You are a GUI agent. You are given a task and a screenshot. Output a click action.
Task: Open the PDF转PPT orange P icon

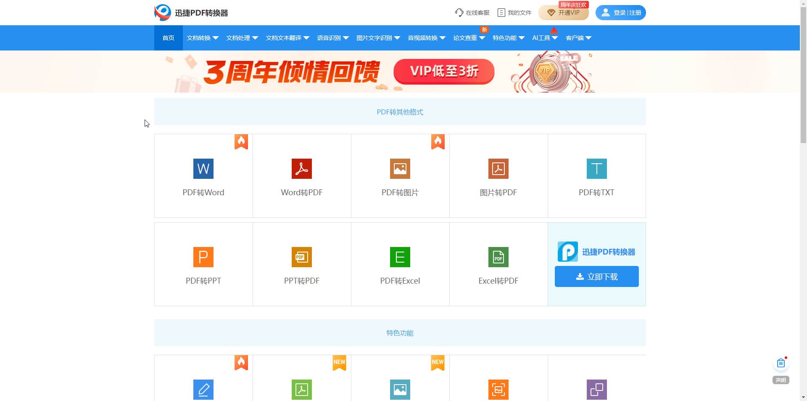(x=203, y=257)
